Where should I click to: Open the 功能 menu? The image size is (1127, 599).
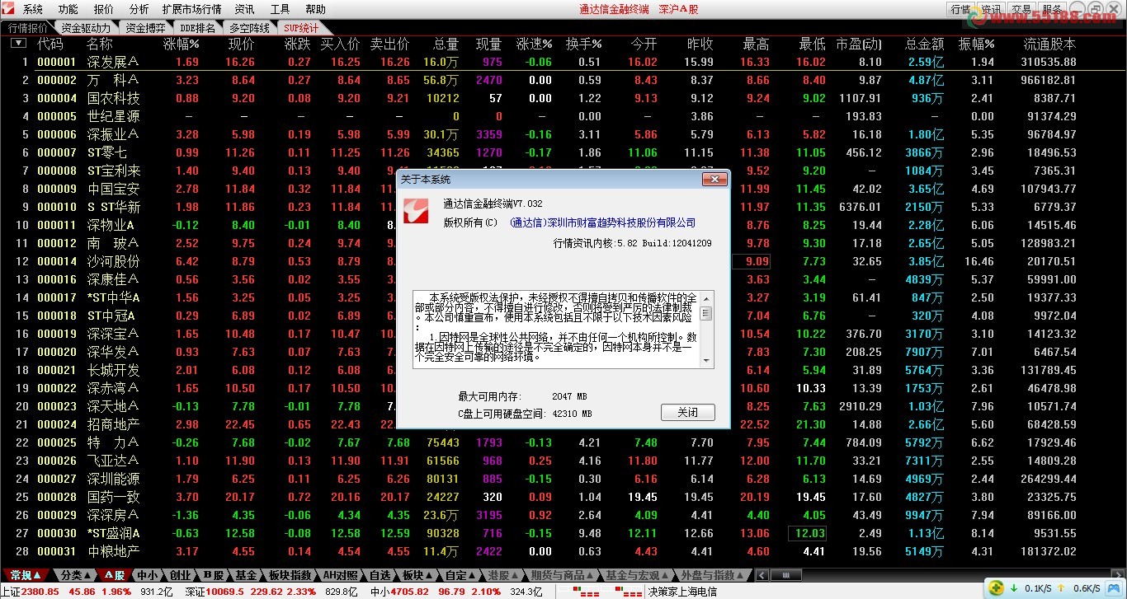(68, 9)
